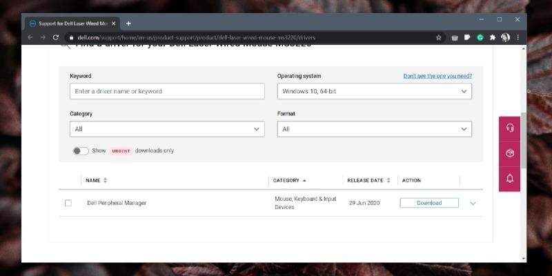
Task: Check the Dell Peripheral Manager checkbox
Action: 68,203
